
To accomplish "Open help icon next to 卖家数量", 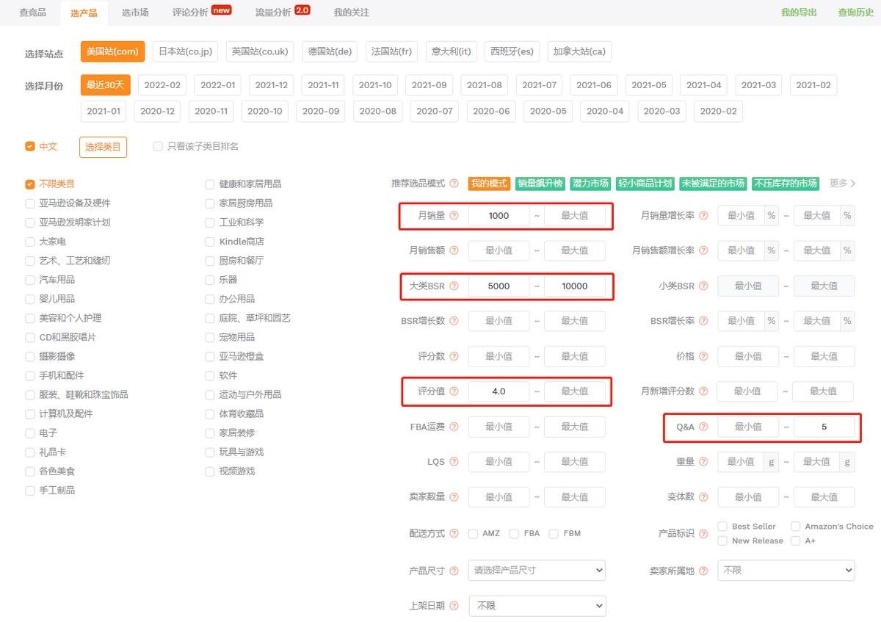I will [455, 497].
